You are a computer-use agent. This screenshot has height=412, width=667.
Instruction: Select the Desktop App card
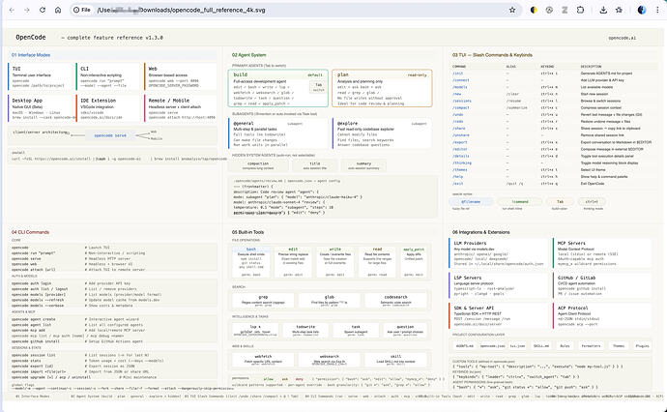pos(41,108)
